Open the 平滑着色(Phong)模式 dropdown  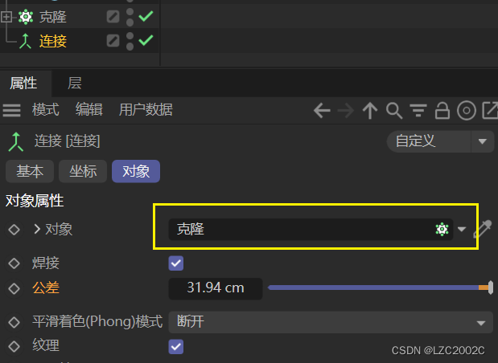pyautogui.click(x=331, y=322)
